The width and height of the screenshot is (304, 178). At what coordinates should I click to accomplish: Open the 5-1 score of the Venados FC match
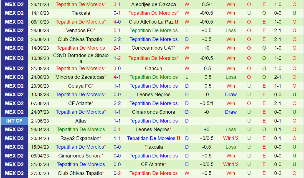point(117,30)
